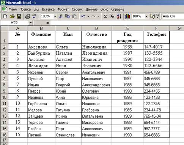Open the Окно menu
184x145 pixels.
[x=104, y=9]
